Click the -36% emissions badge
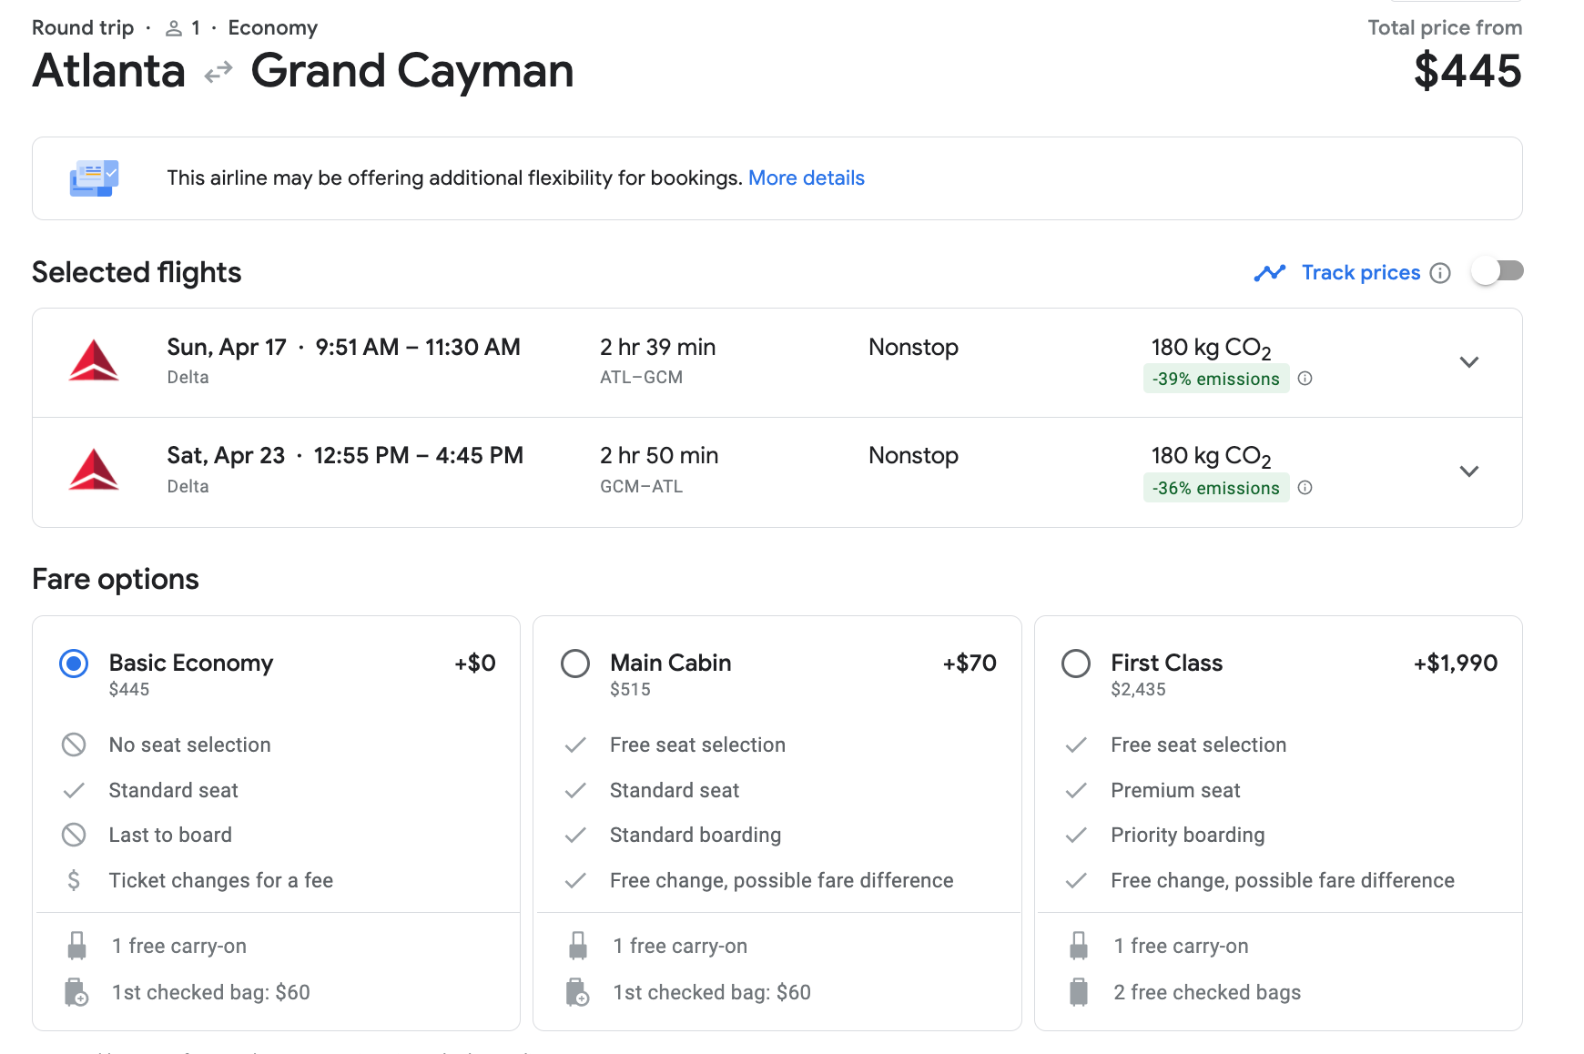 point(1215,488)
